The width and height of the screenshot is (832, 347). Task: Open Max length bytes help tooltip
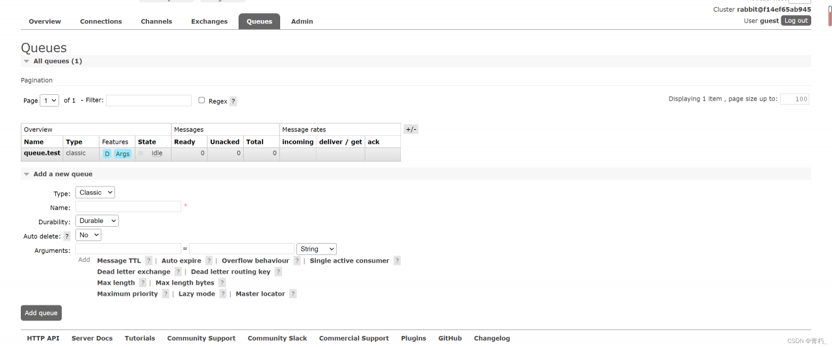tap(222, 283)
